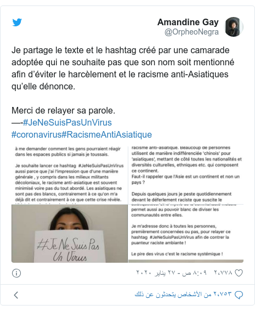Expand the left chevron arrow at bottom
This screenshot has height=311, width=255.
[x=16, y=295]
